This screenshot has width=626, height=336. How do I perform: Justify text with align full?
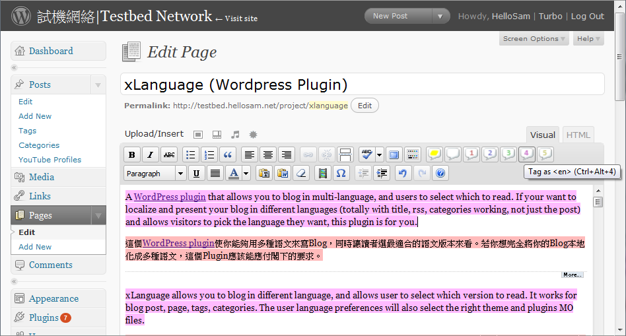215,173
